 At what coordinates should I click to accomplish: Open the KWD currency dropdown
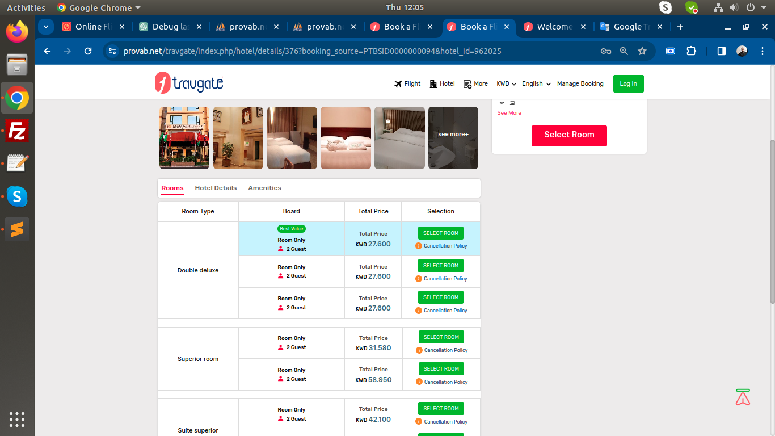coord(506,83)
